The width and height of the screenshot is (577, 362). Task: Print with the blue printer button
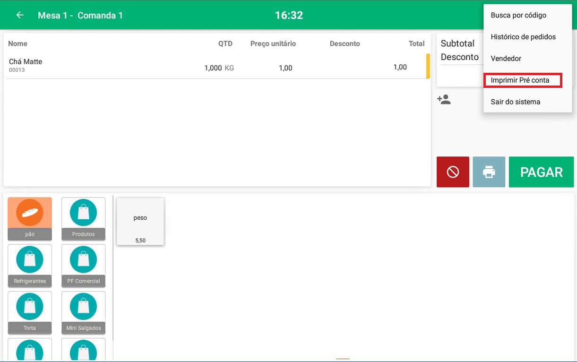tap(489, 172)
